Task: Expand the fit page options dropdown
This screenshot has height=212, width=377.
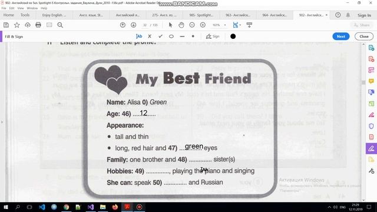Action: pos(240,25)
